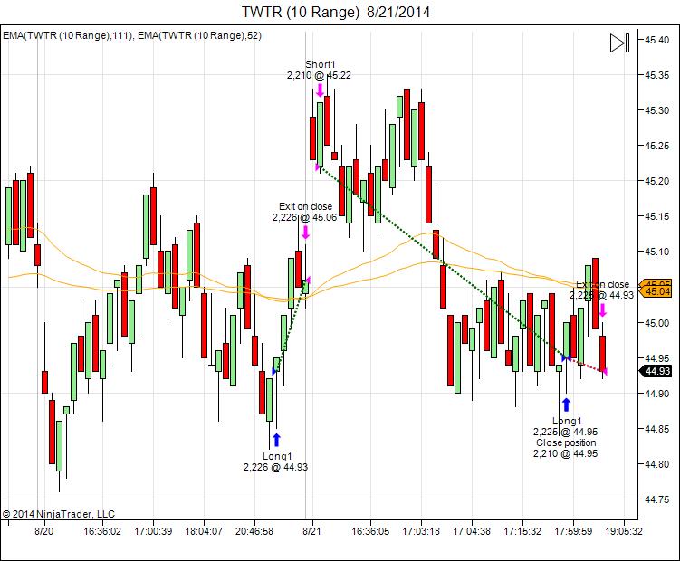
Task: Click the magenta Short1 entry arrow
Action: click(320, 90)
